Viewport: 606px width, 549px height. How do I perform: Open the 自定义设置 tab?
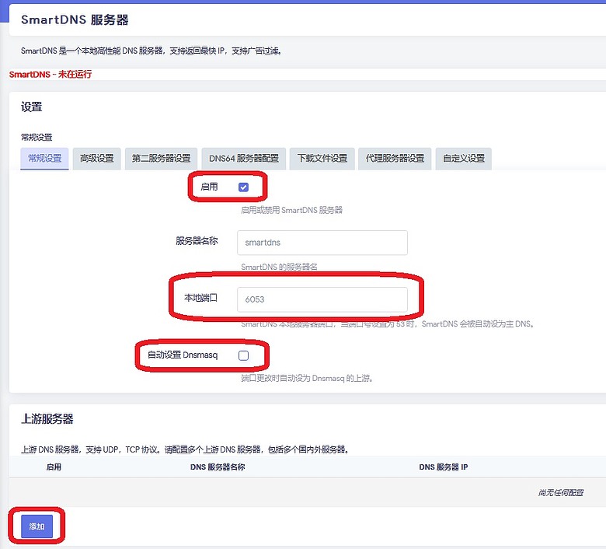point(463,158)
